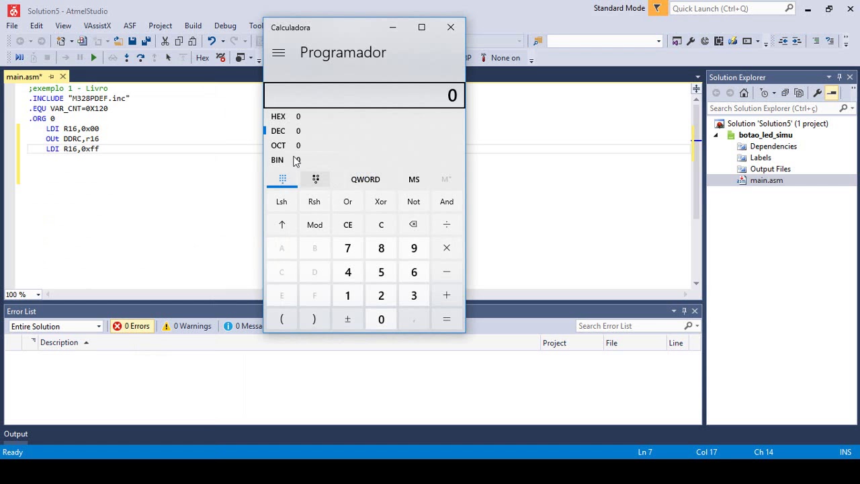The height and width of the screenshot is (484, 860).
Task: Switch Calculator to bit toggling keypad
Action: point(316,179)
